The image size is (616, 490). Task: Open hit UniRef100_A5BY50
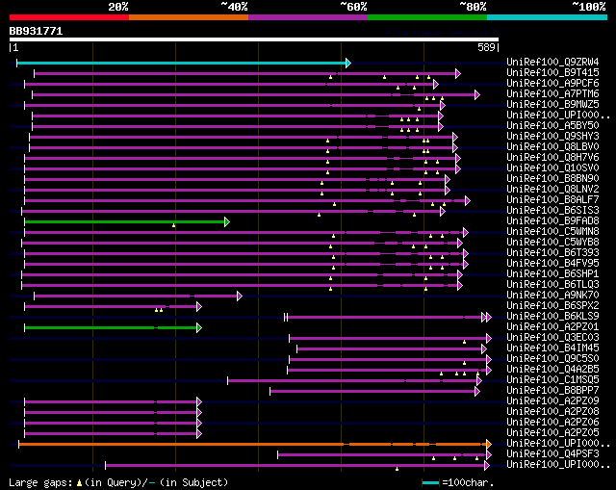[x=552, y=125]
